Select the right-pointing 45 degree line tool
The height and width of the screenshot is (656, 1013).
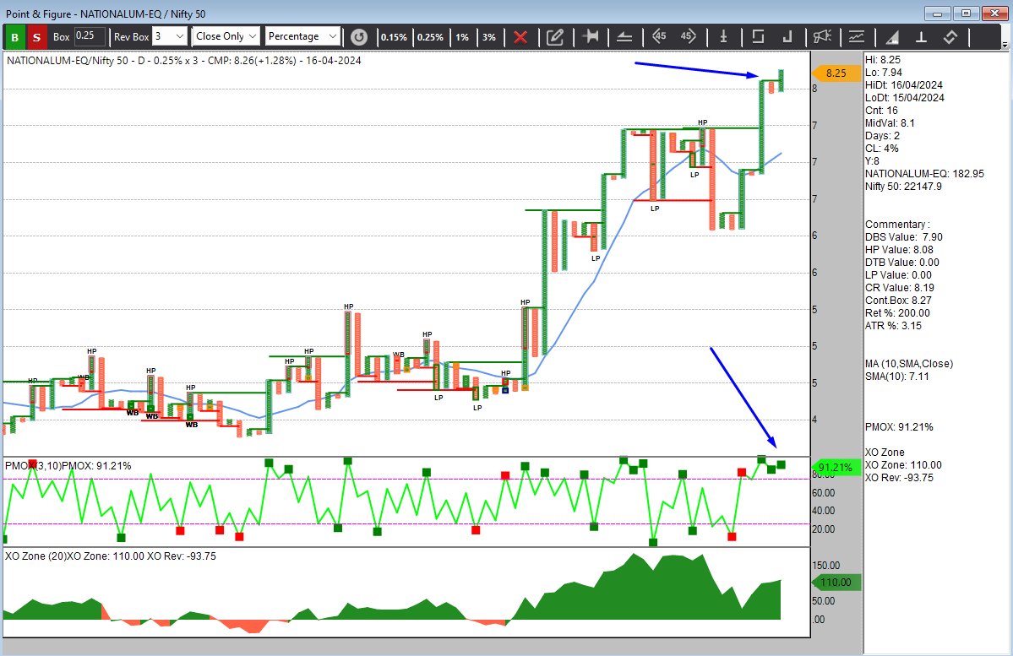coord(688,36)
